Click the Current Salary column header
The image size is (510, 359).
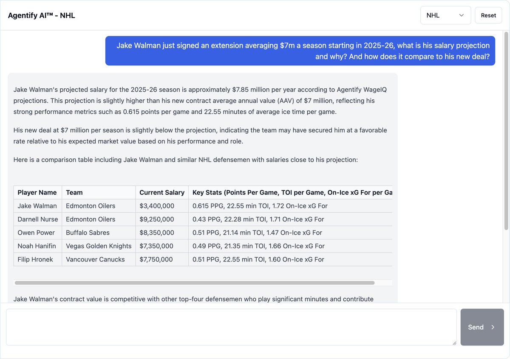[x=162, y=193]
